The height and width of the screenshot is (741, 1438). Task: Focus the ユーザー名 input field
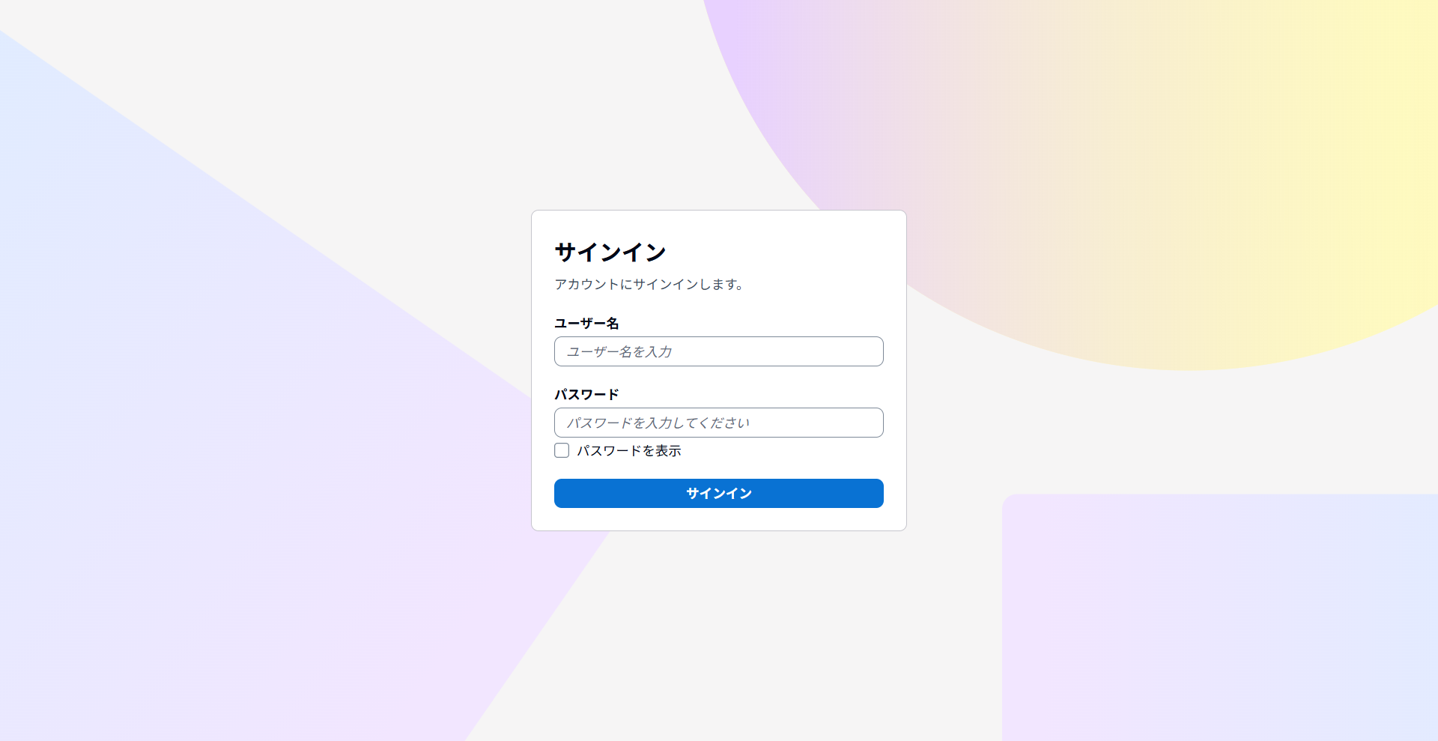[719, 351]
